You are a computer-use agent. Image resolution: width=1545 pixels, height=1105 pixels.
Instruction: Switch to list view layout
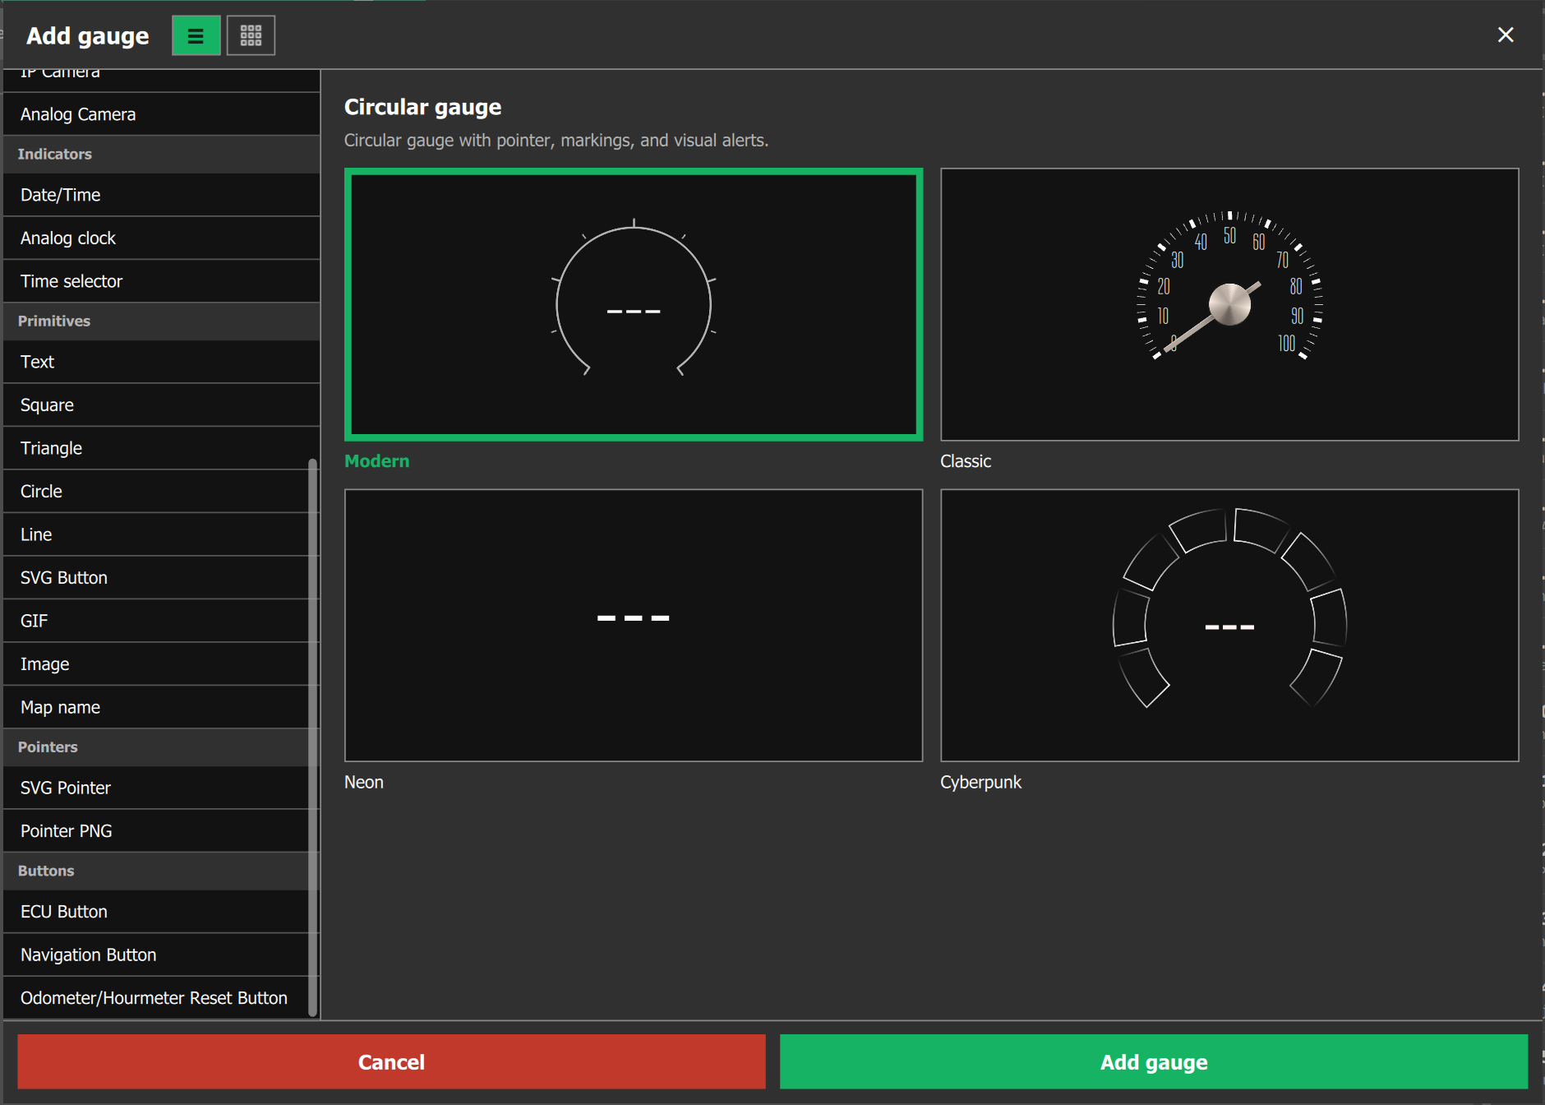point(196,35)
